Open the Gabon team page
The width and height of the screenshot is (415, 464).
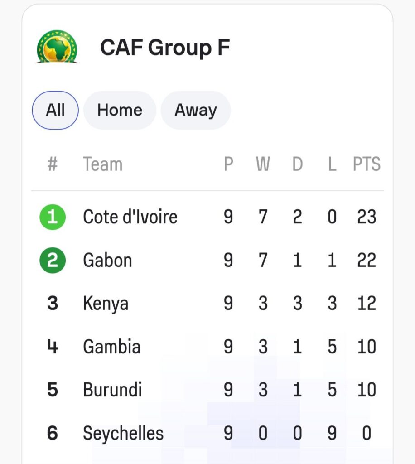(107, 261)
